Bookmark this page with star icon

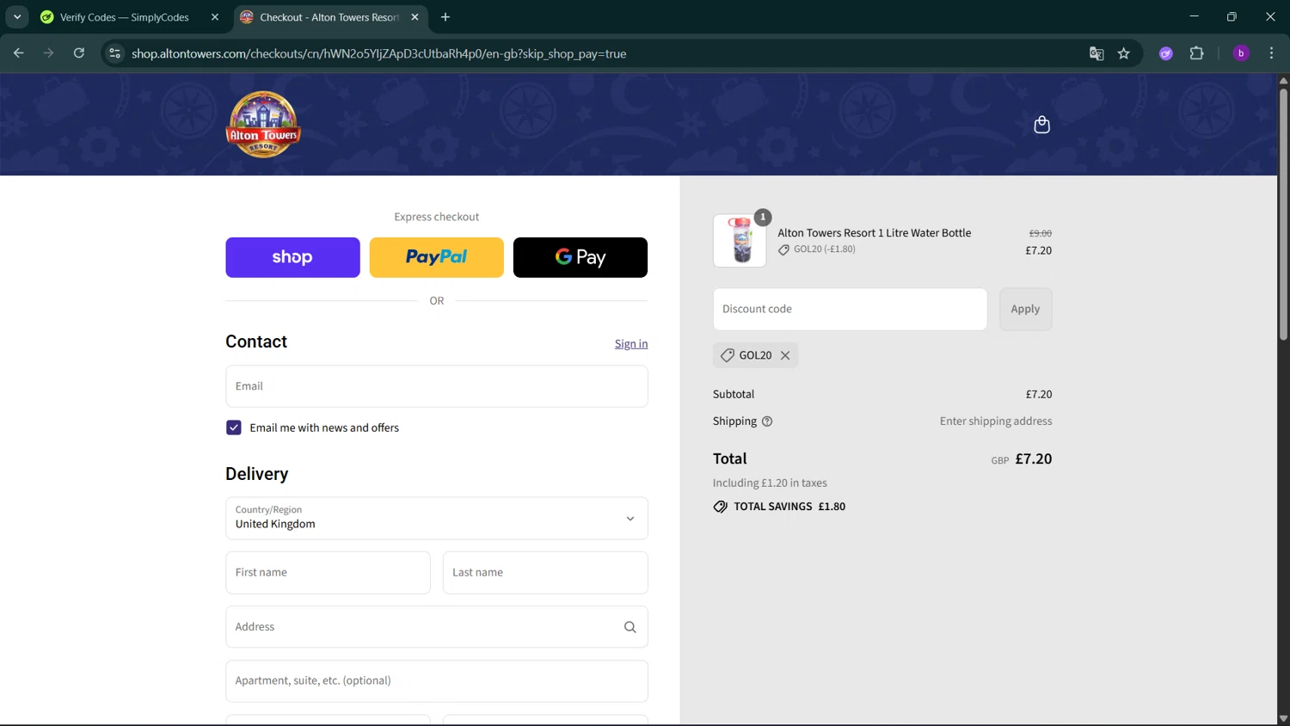point(1124,53)
